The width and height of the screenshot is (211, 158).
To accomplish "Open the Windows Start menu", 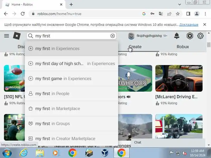I will click(7, 153).
